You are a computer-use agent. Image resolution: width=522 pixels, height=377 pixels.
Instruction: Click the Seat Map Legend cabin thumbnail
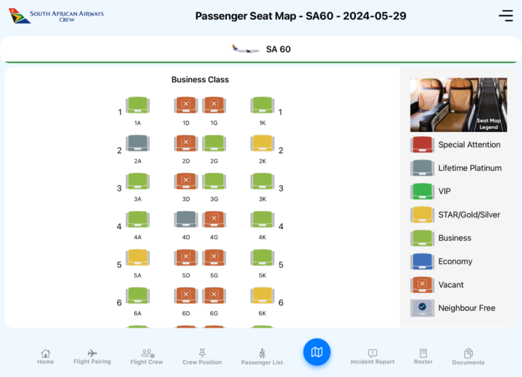pos(459,104)
